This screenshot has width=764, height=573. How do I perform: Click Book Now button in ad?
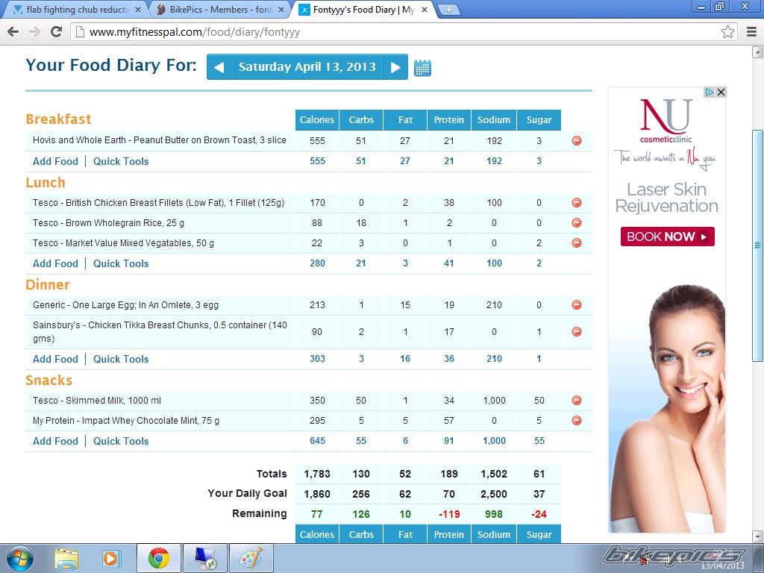click(667, 237)
